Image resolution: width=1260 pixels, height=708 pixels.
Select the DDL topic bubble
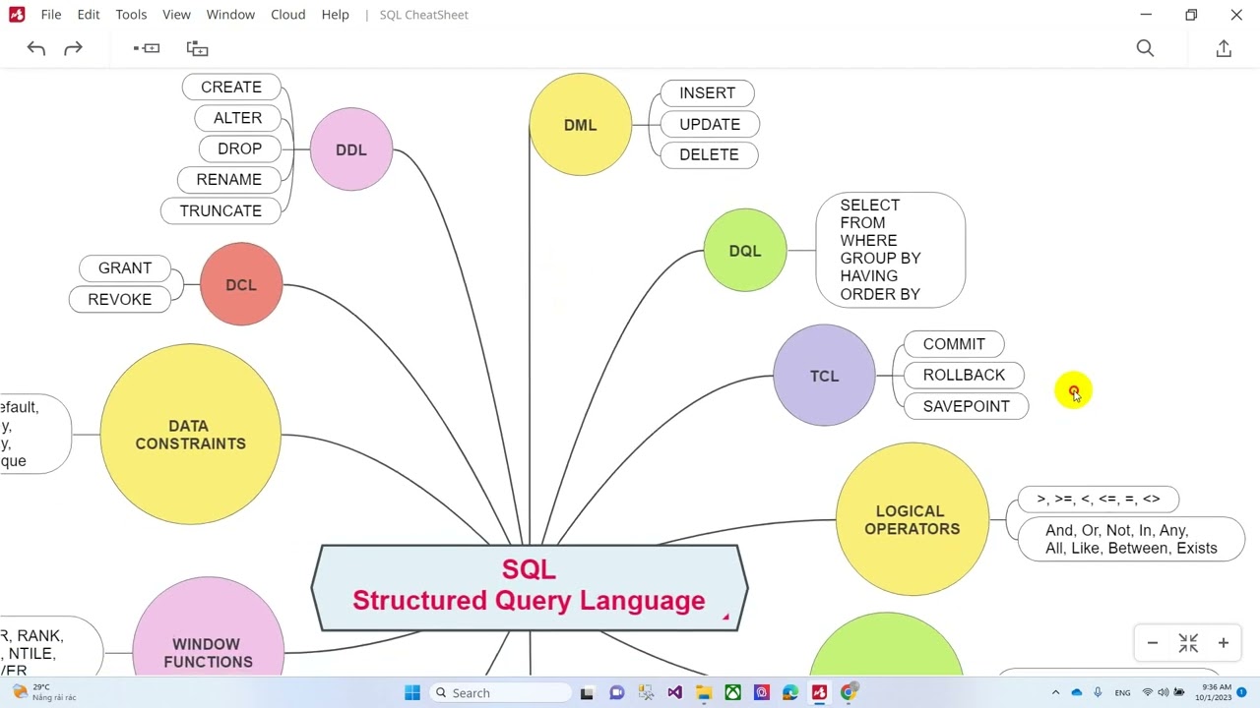351,149
